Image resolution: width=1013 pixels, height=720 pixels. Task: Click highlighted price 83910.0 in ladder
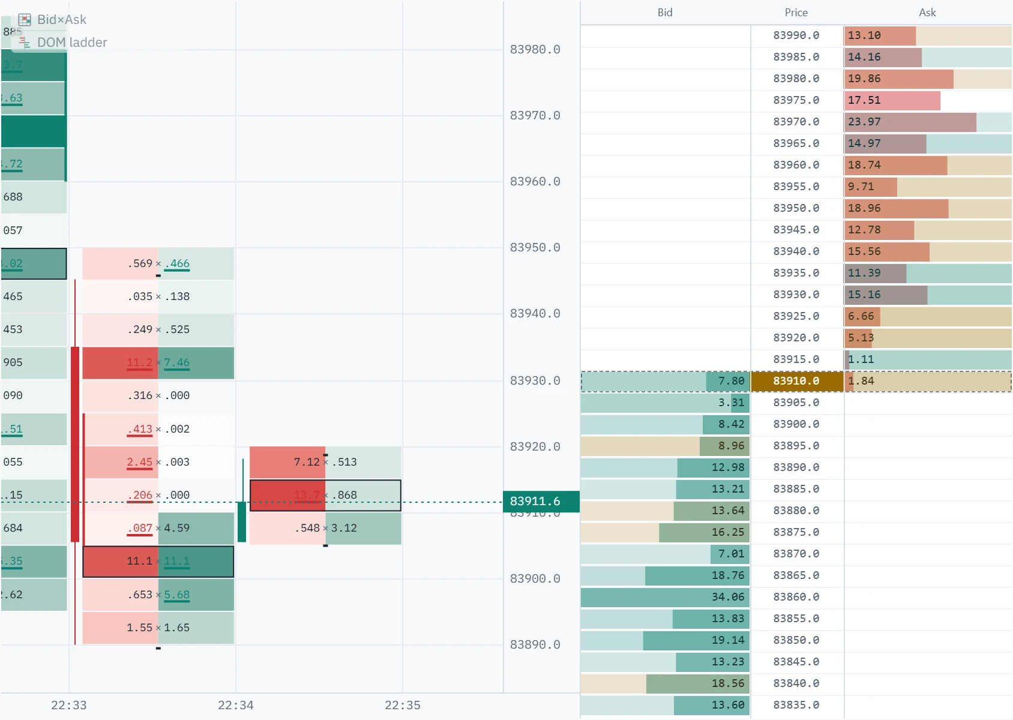797,381
